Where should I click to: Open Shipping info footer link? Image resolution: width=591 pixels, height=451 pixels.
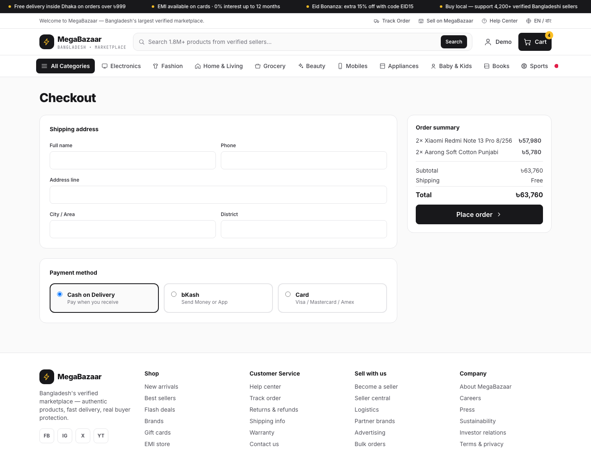point(267,421)
